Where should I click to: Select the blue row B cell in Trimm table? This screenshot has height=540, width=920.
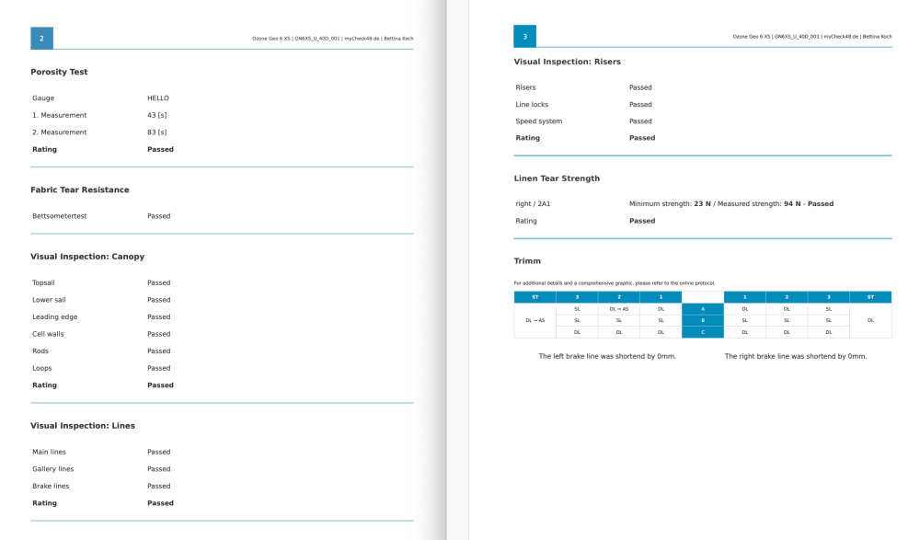click(703, 320)
